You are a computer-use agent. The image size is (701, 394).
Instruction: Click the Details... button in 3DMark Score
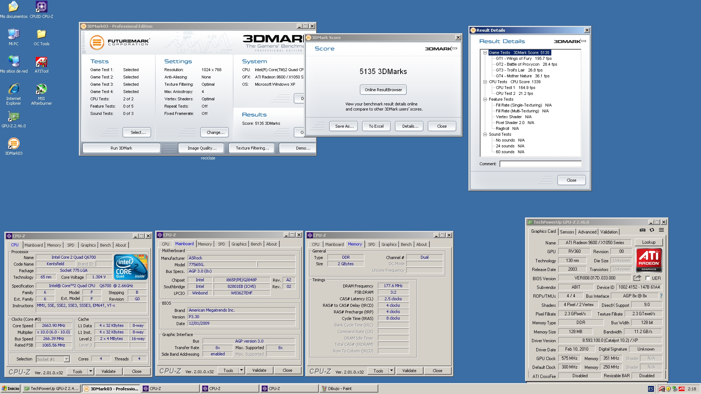point(410,126)
